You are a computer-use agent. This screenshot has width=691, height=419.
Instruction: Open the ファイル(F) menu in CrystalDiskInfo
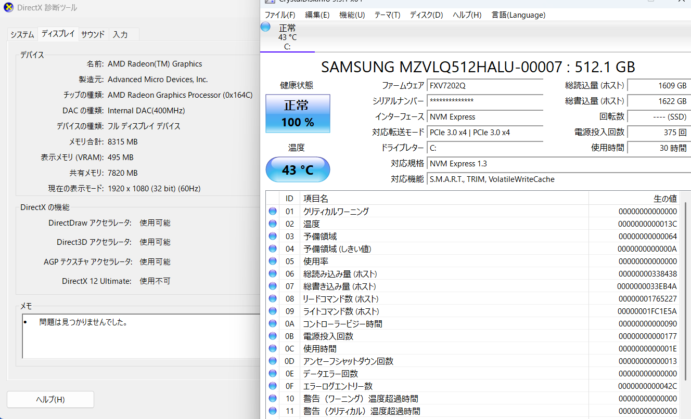coord(280,15)
